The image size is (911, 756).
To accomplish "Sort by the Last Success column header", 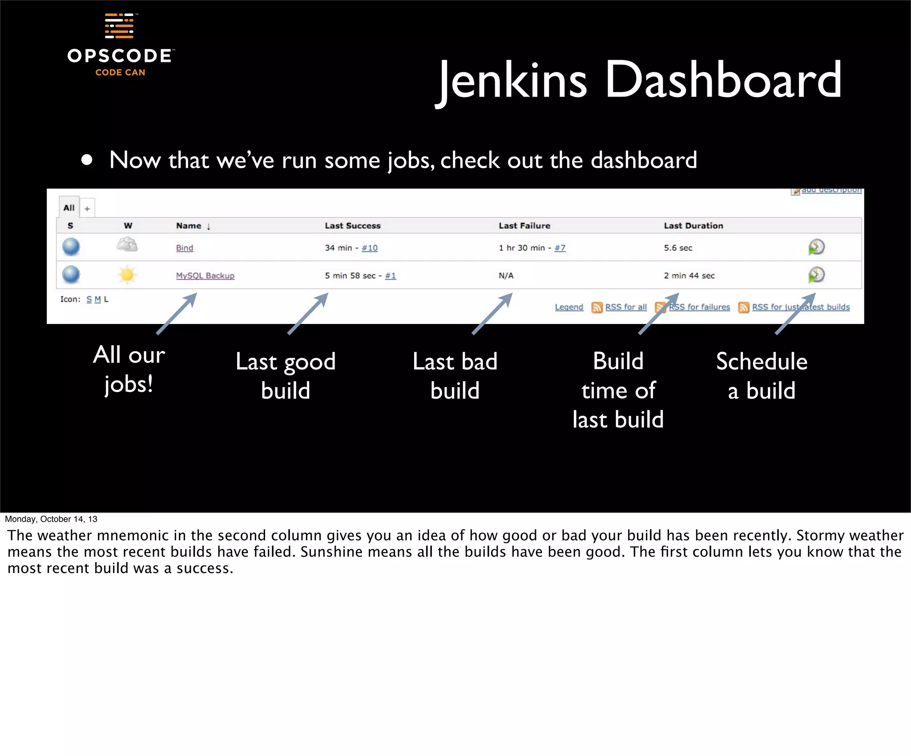I will 353,226.
